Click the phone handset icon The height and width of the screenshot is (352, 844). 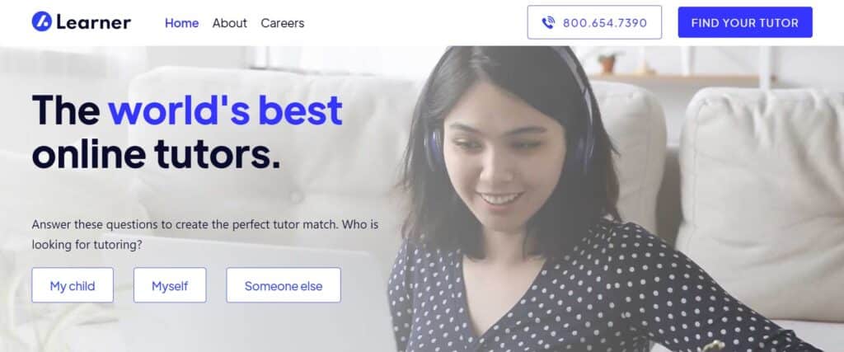pos(548,22)
